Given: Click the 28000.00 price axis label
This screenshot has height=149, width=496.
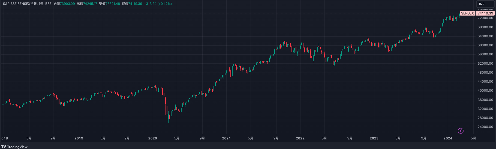Looking at the screenshot, I should click(485, 118).
